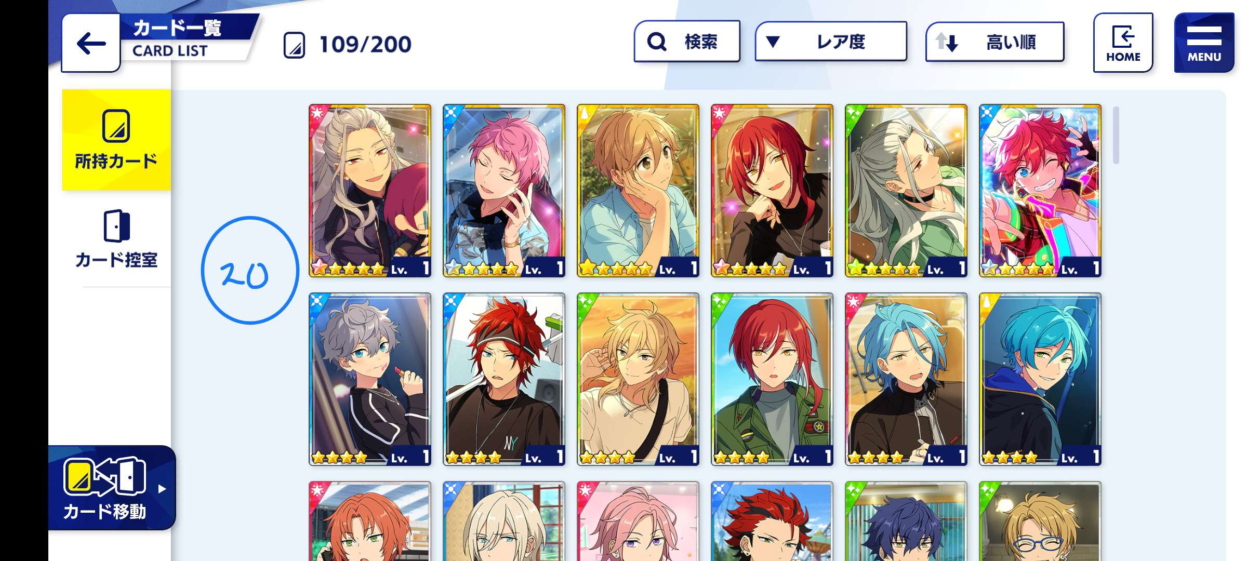Open the red-haired headband four-star card
The image size is (1247, 561).
503,379
